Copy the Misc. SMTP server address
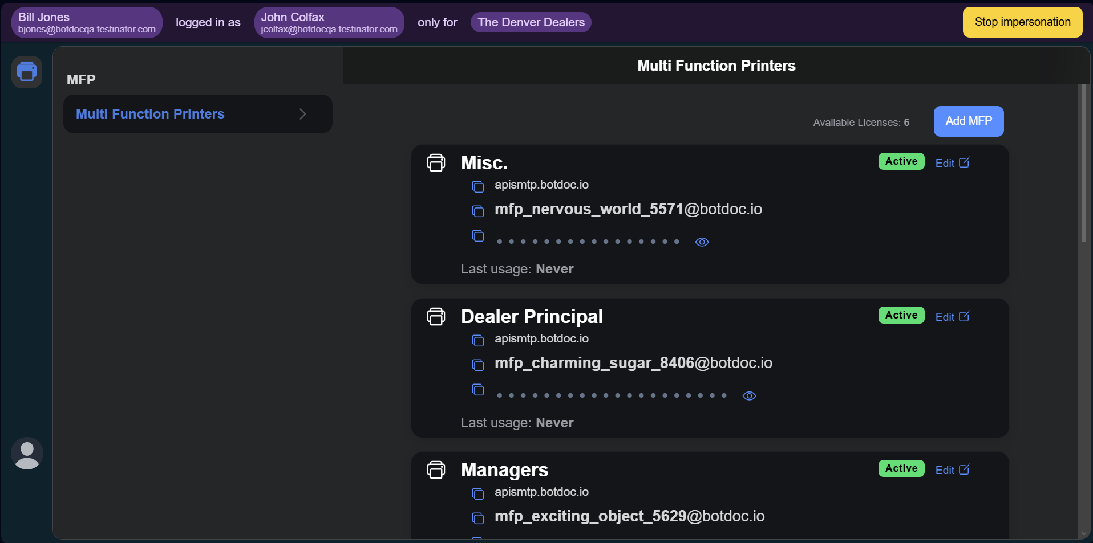Image resolution: width=1093 pixels, height=543 pixels. (477, 186)
